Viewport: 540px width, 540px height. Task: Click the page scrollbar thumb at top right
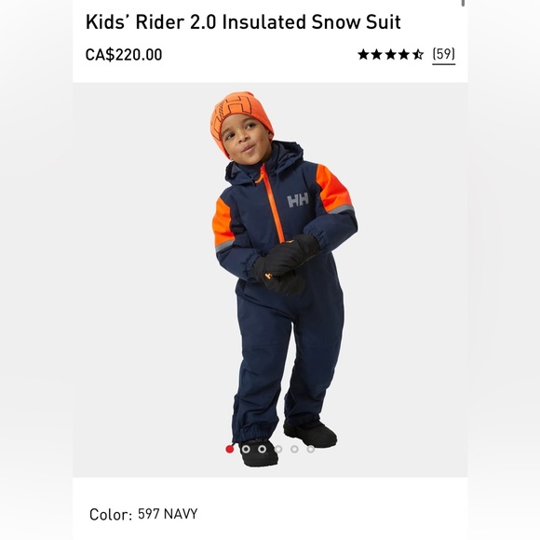(463, 3)
